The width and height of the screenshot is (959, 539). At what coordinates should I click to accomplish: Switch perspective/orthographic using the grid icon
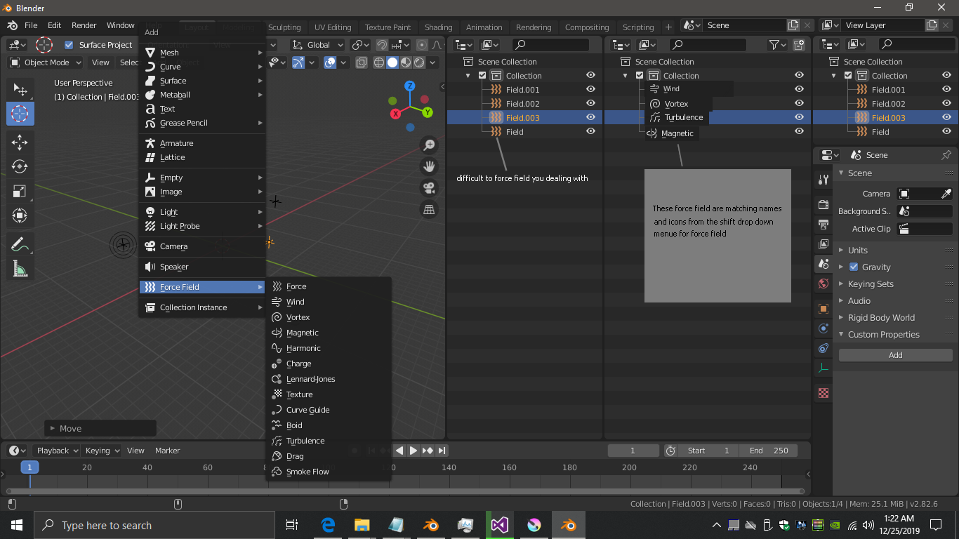point(428,209)
